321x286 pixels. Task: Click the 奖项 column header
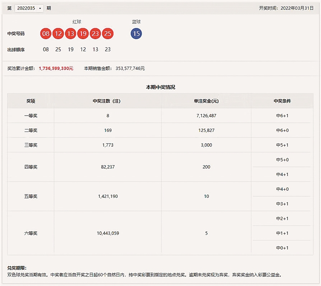[31, 101]
